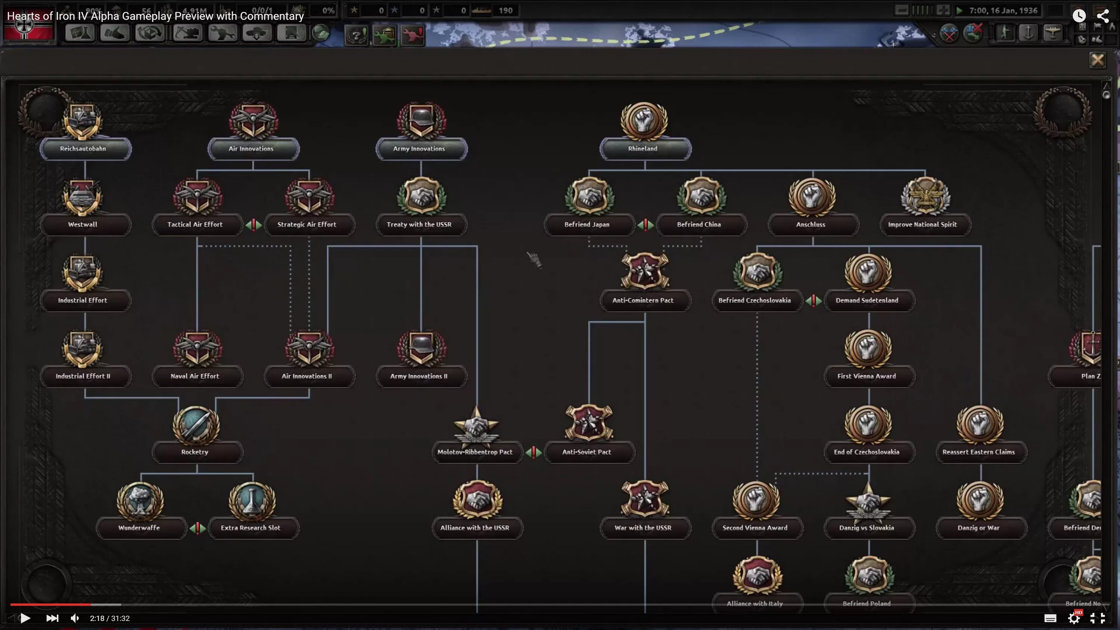Close the national focus tree window
Image resolution: width=1120 pixels, height=630 pixels.
[1097, 60]
